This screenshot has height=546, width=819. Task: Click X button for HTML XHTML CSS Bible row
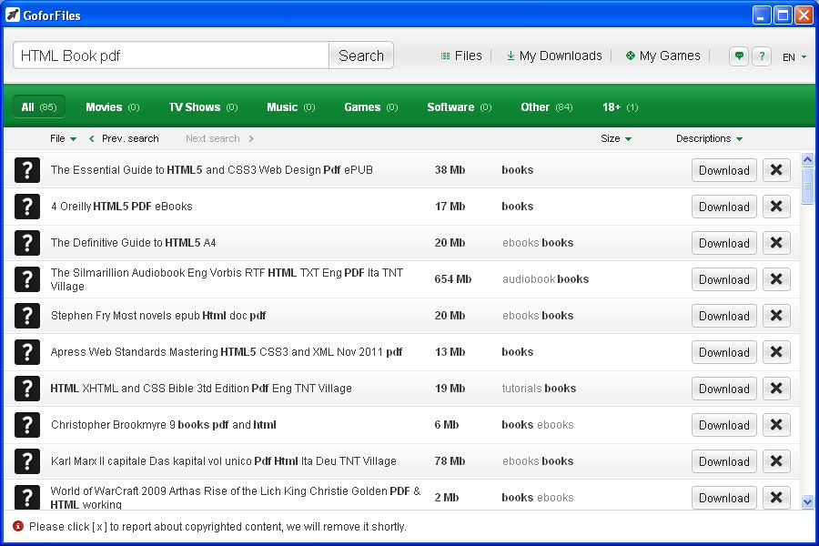[776, 389]
